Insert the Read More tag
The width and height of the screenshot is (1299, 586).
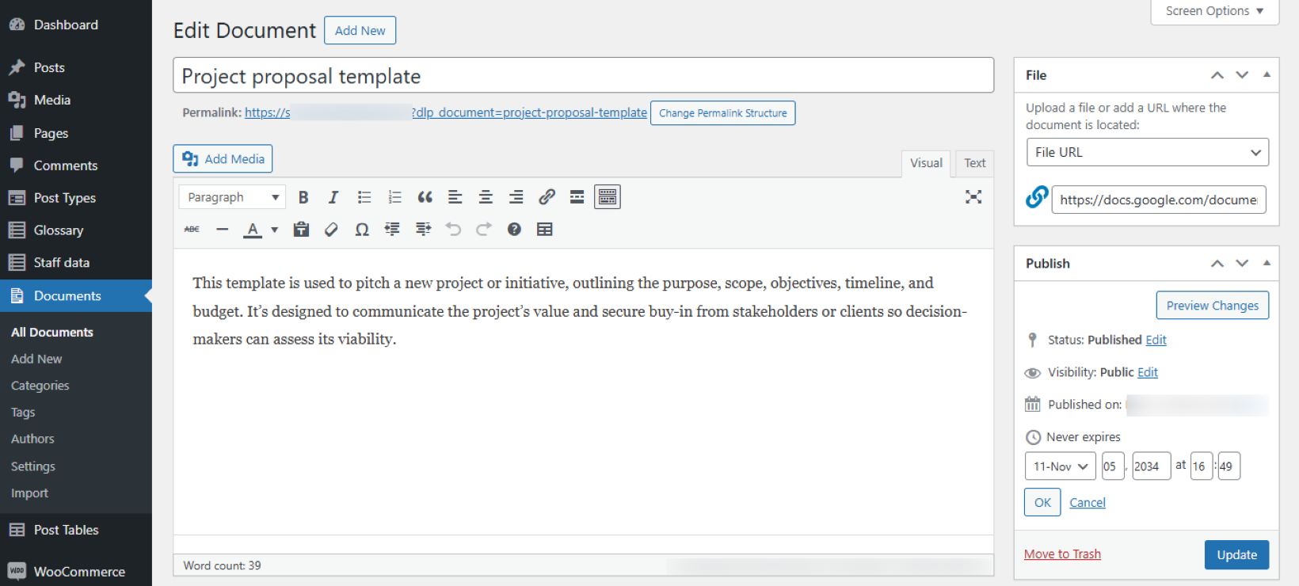coord(577,197)
